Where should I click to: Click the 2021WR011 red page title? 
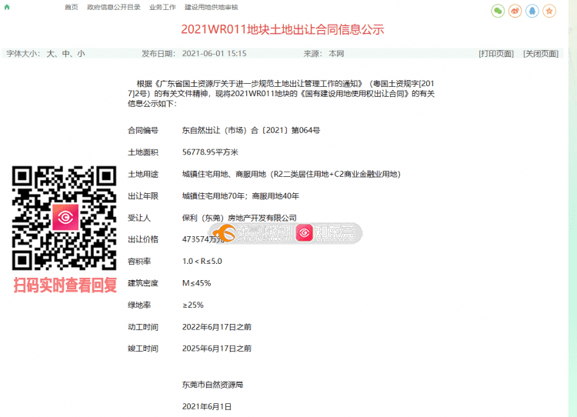tap(282, 30)
